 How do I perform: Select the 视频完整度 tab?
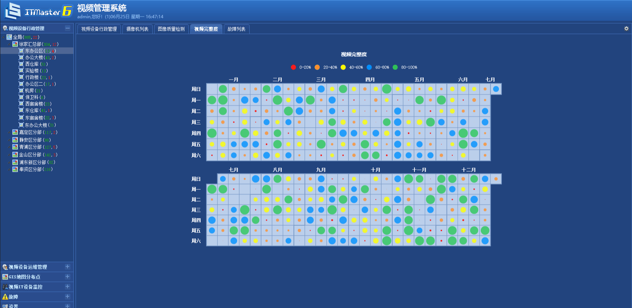206,29
